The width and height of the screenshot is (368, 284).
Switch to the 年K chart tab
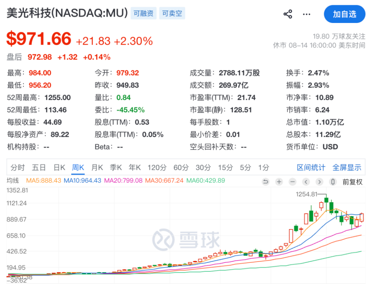[135, 168]
